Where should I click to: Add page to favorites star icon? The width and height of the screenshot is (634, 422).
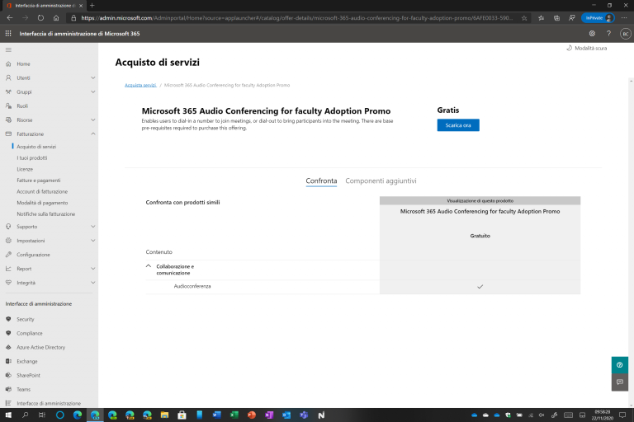coord(524,18)
